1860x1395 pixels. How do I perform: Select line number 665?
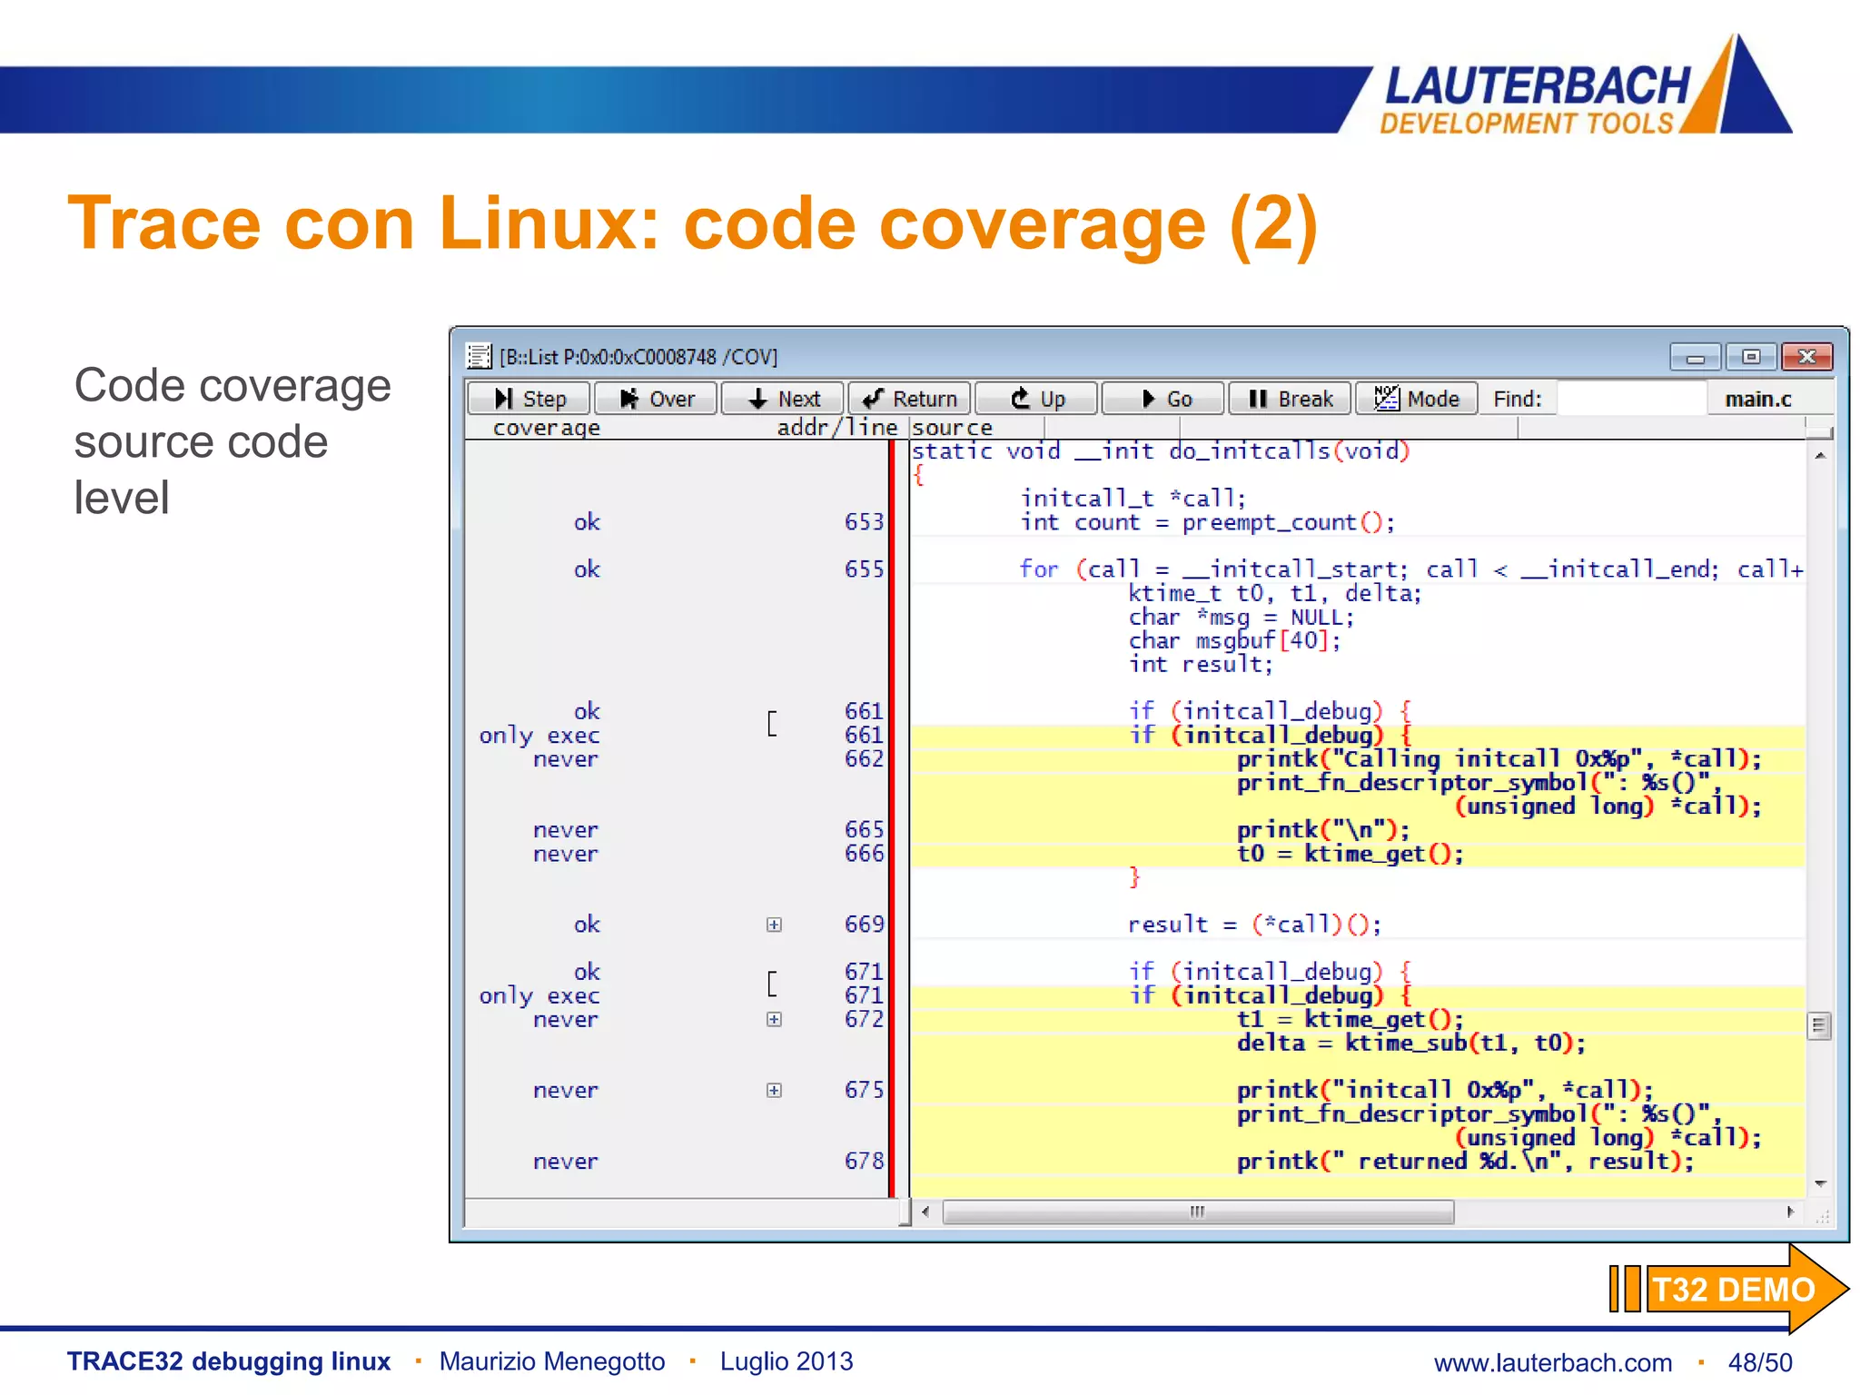(864, 829)
